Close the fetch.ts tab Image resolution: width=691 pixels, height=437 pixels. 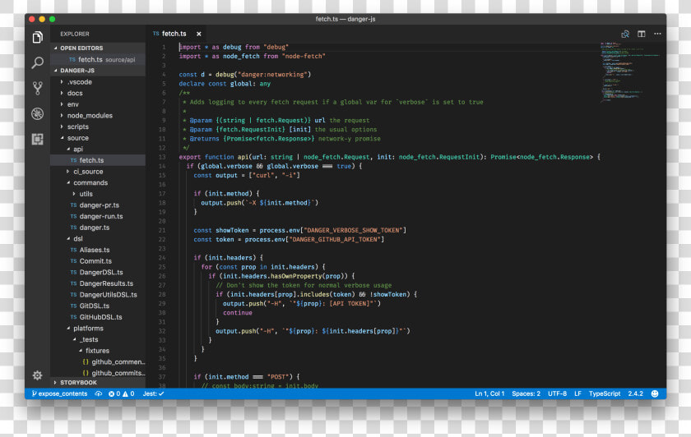(x=199, y=34)
